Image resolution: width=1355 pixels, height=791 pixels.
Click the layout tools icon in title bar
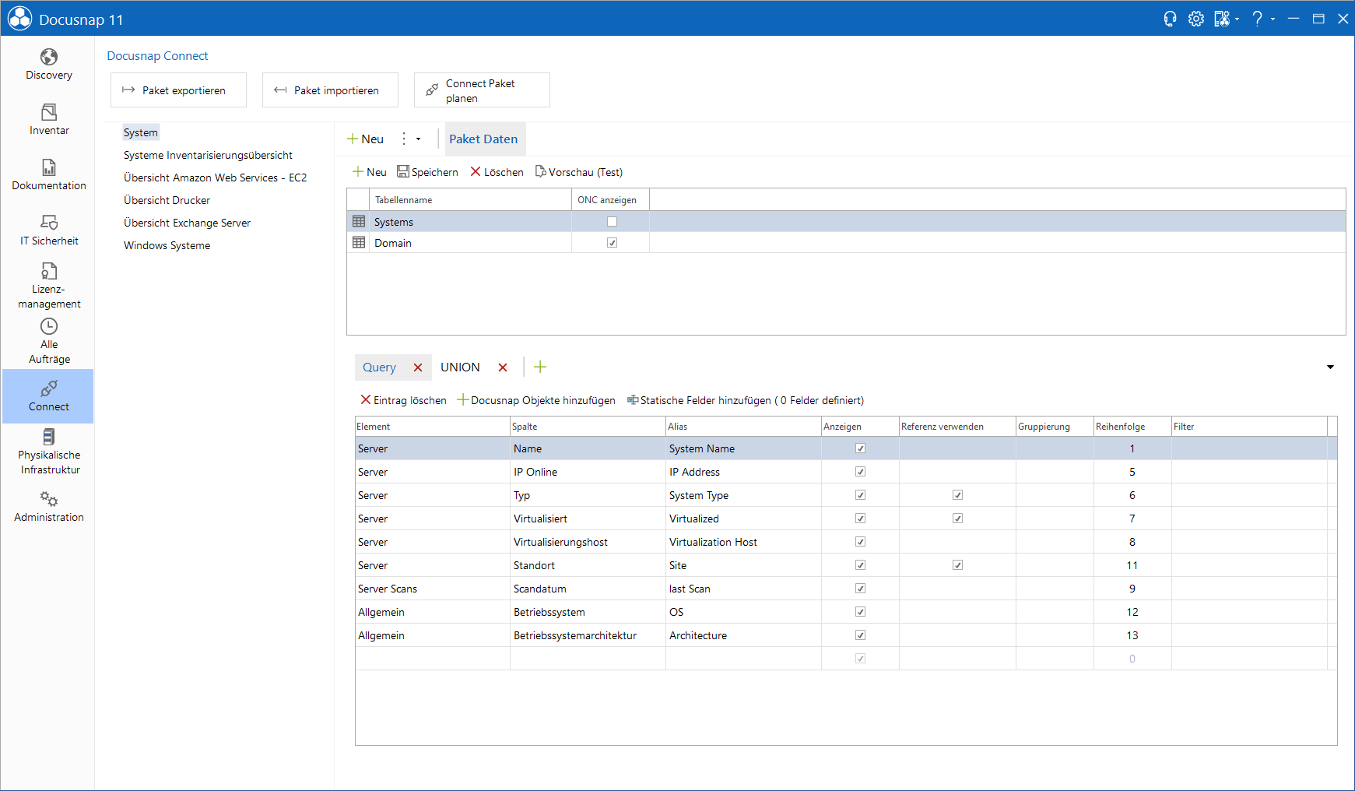coord(1222,19)
